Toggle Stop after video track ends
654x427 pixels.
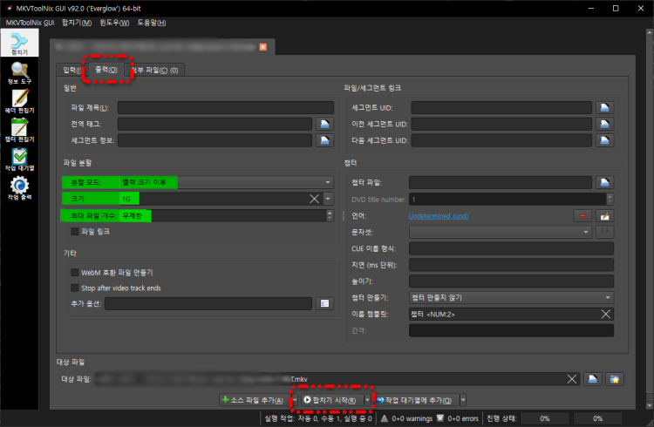[75, 288]
